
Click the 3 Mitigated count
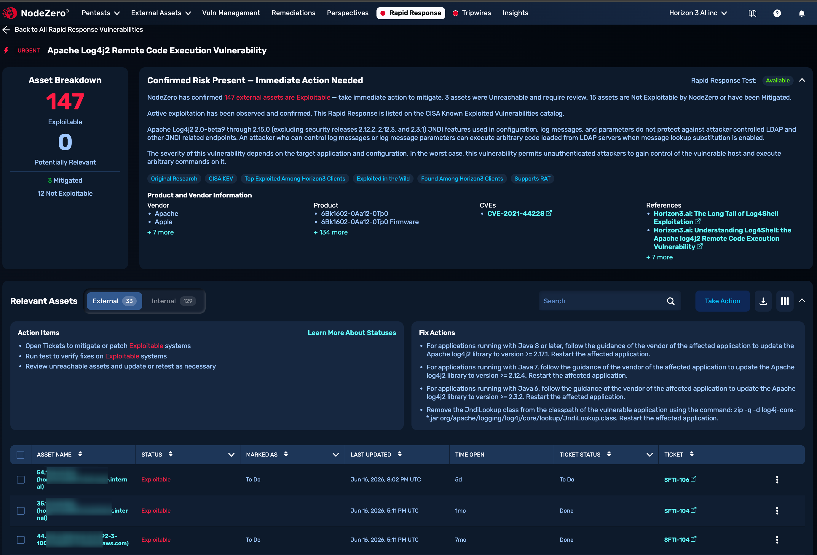[x=65, y=180]
